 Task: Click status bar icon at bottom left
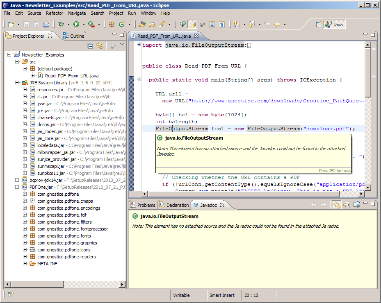point(11,294)
